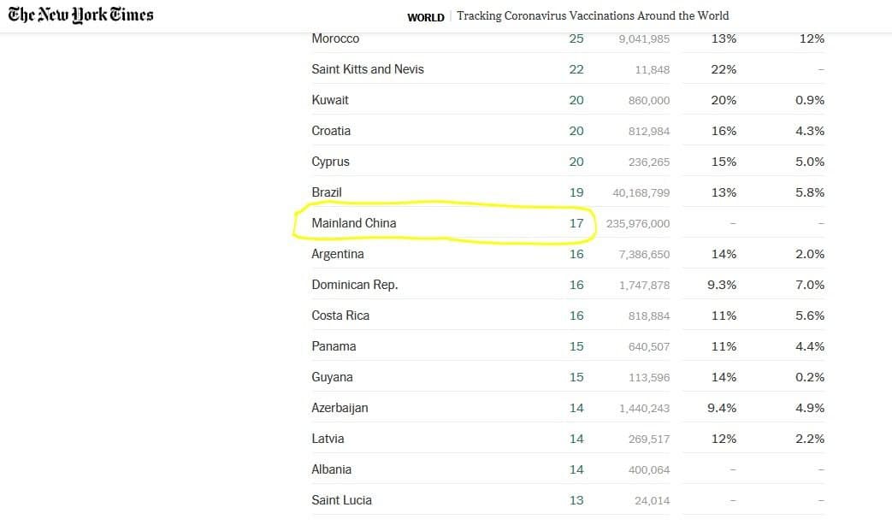
Task: Select the Kuwait country name
Action: [330, 100]
